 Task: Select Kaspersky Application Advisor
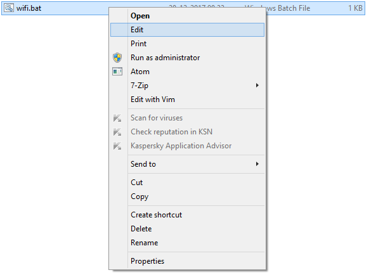[x=187, y=146]
